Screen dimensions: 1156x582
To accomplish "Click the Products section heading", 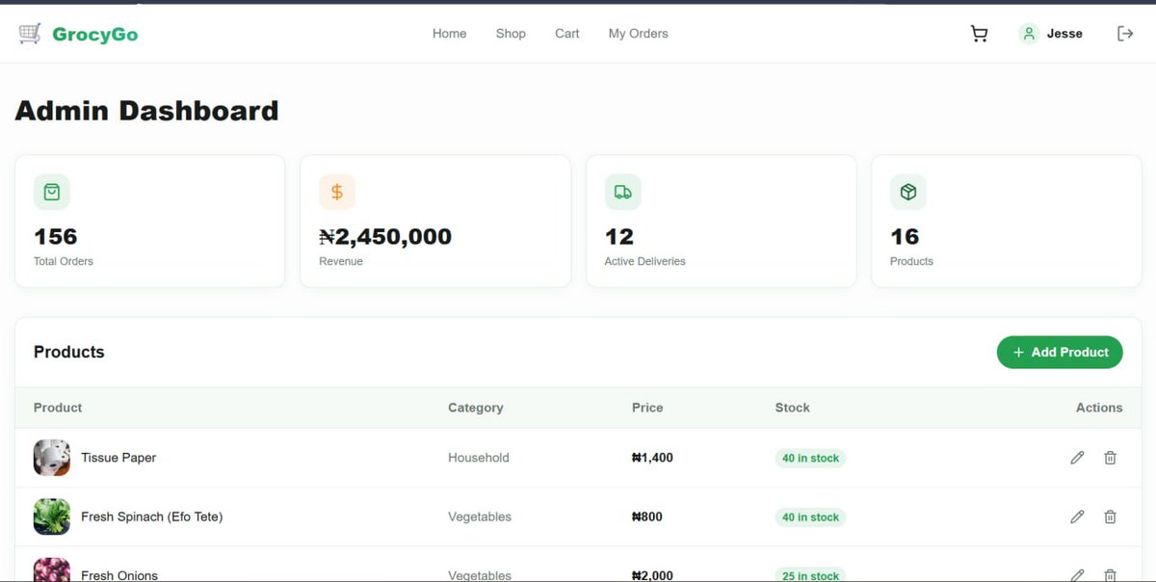I will tap(68, 352).
